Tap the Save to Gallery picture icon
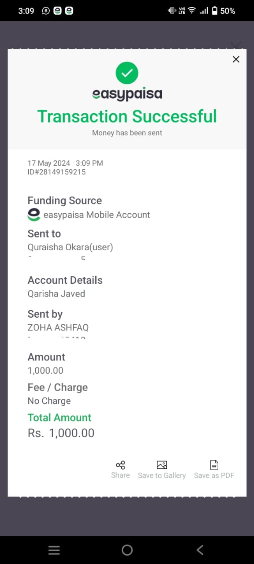 (x=162, y=465)
